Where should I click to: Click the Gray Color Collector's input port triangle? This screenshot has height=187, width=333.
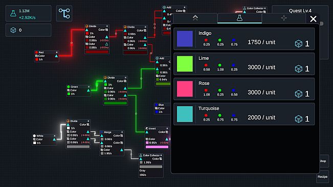pos(141,159)
